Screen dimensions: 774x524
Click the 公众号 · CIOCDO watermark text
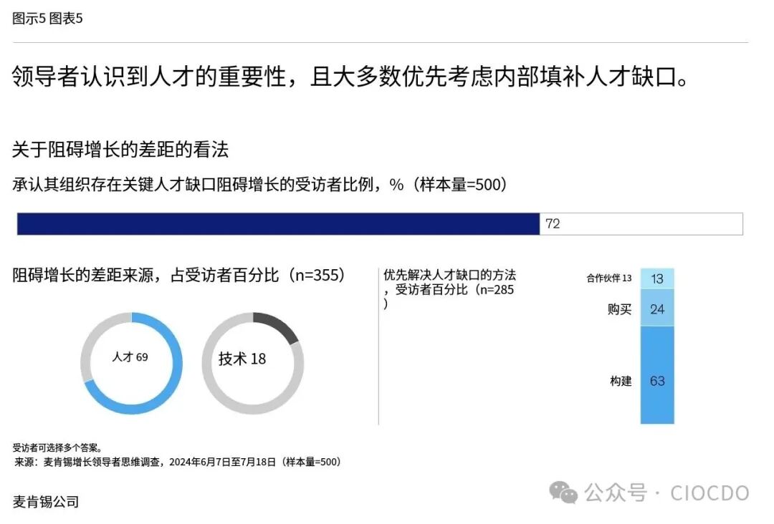coord(666,493)
